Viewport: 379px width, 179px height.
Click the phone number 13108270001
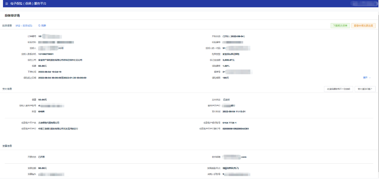tap(46, 54)
